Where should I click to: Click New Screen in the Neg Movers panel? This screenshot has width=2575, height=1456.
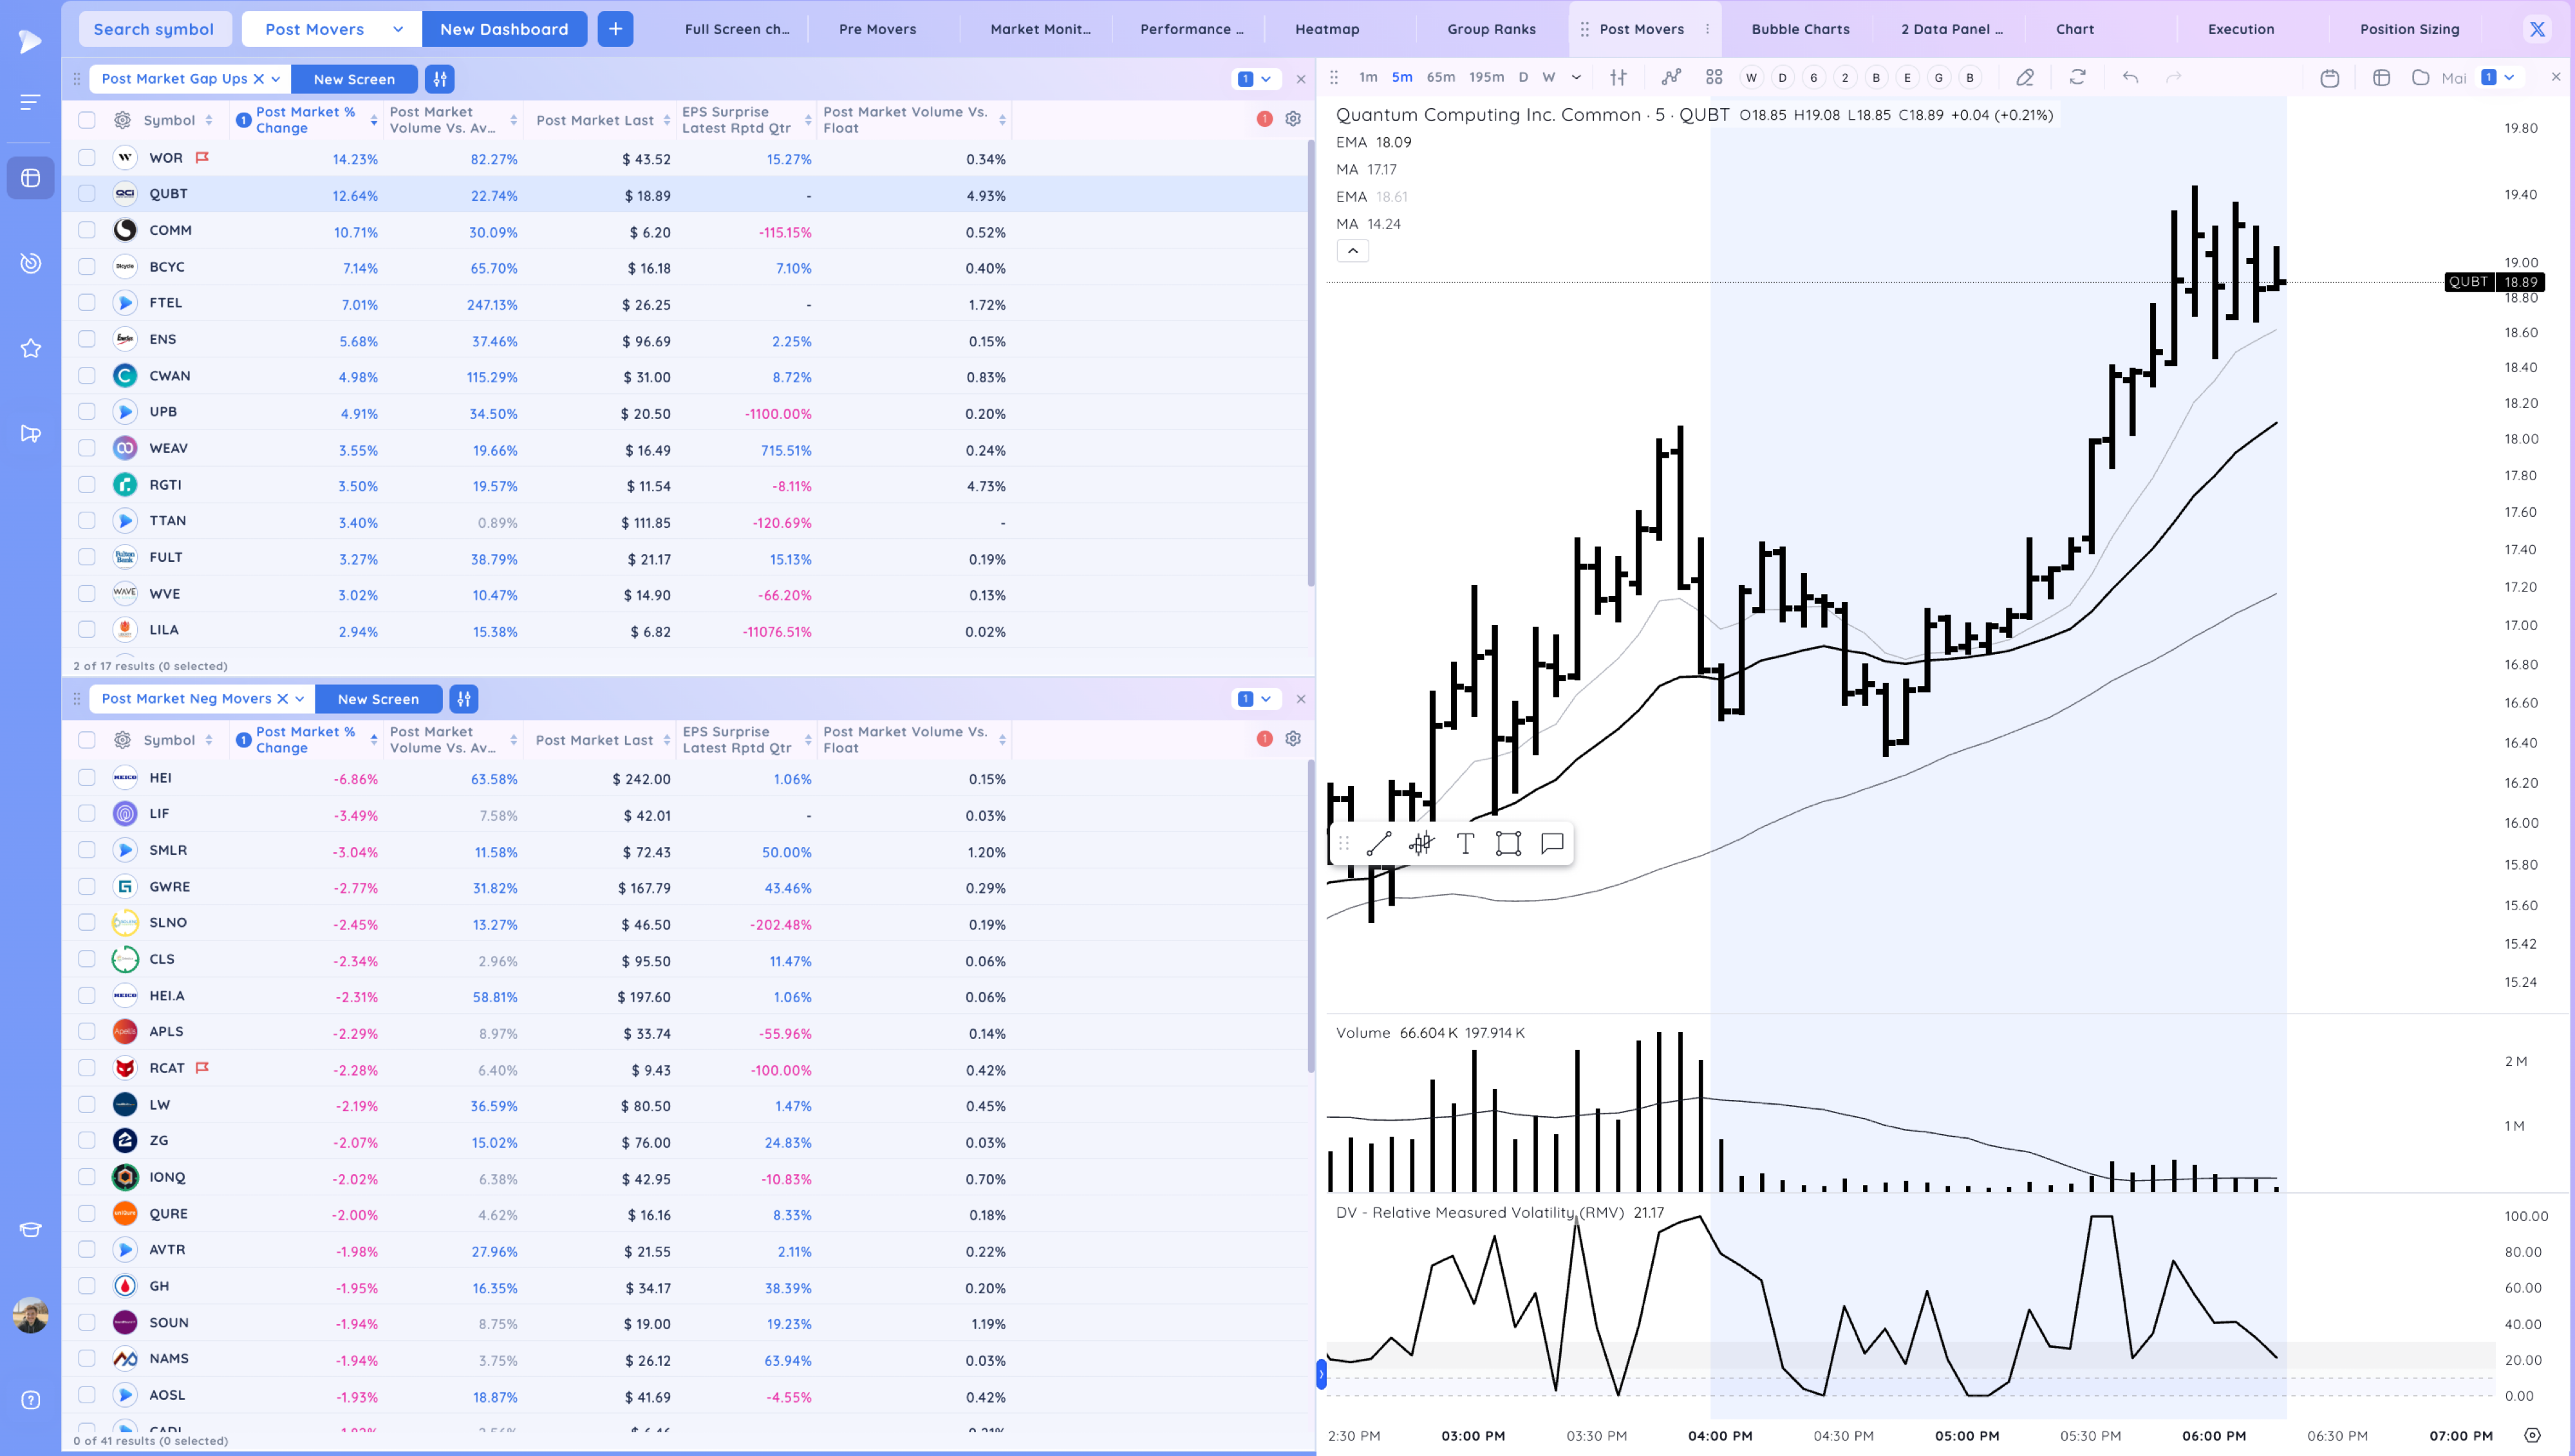pyautogui.click(x=378, y=699)
